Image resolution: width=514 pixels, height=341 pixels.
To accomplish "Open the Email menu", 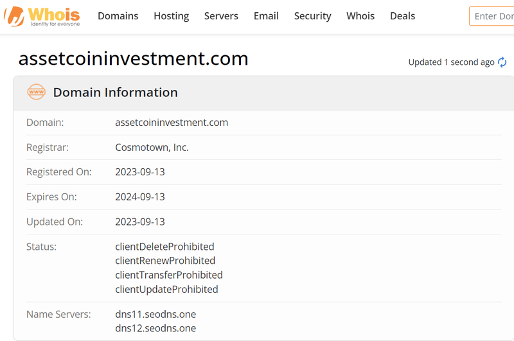I will pyautogui.click(x=266, y=16).
